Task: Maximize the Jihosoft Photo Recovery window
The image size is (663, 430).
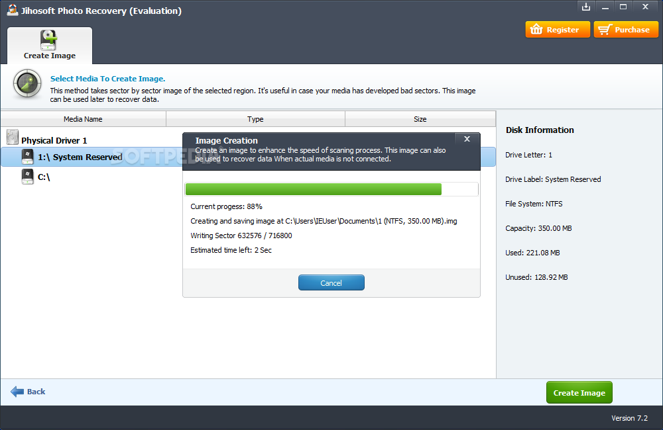Action: click(623, 7)
